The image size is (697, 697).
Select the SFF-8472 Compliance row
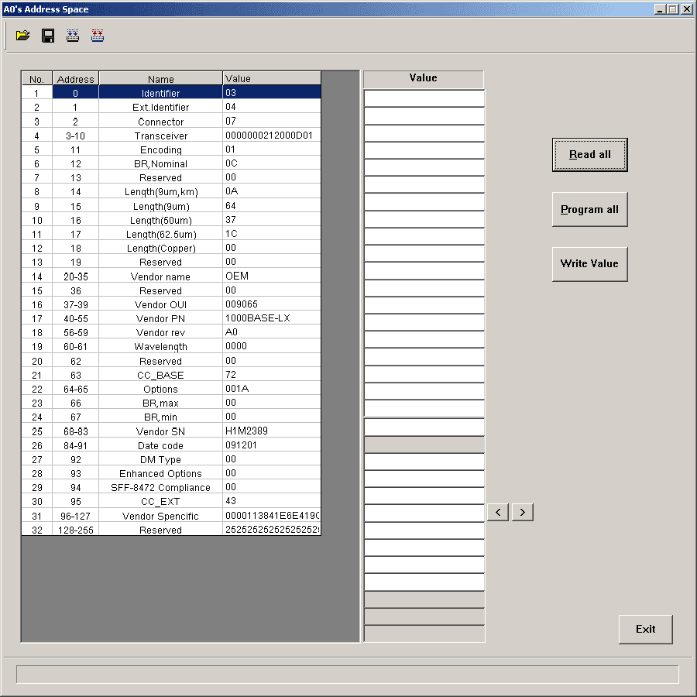coord(160,487)
